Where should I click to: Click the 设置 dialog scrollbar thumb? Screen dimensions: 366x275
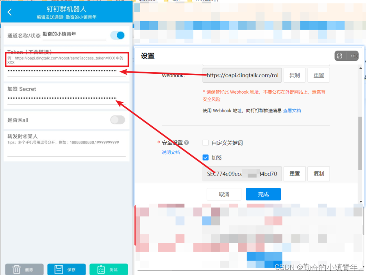360,143
